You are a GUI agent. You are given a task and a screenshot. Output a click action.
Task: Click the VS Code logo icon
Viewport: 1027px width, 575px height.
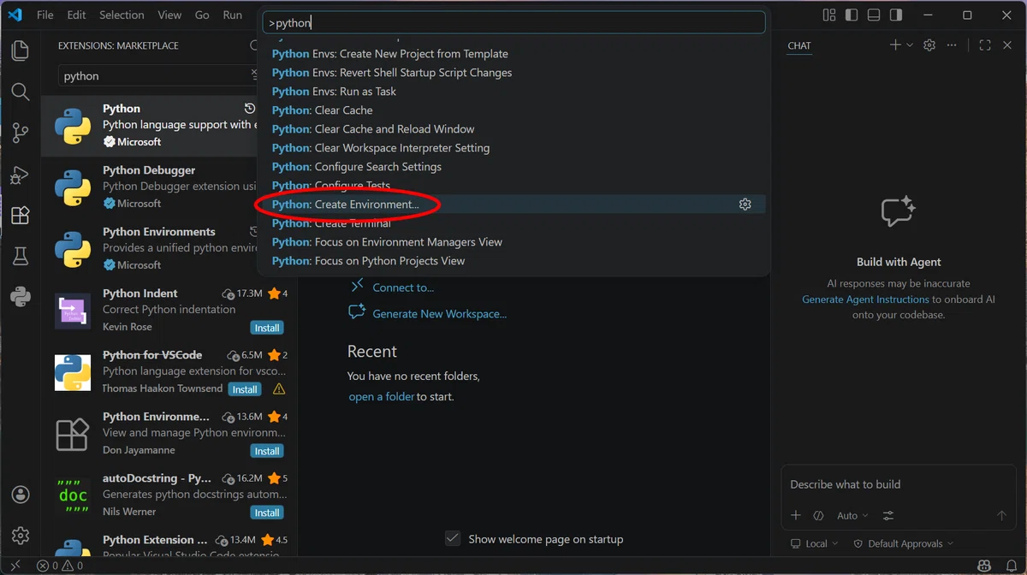tap(15, 15)
